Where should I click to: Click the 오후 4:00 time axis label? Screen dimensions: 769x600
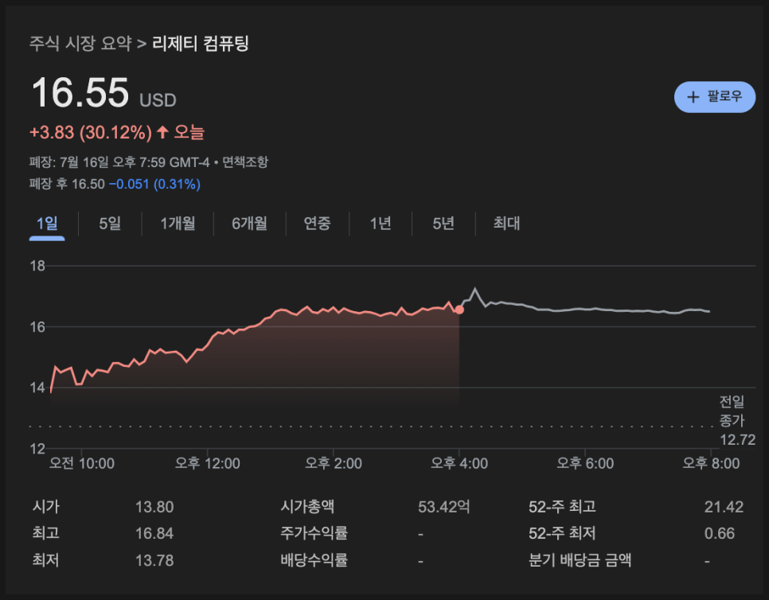pos(459,463)
